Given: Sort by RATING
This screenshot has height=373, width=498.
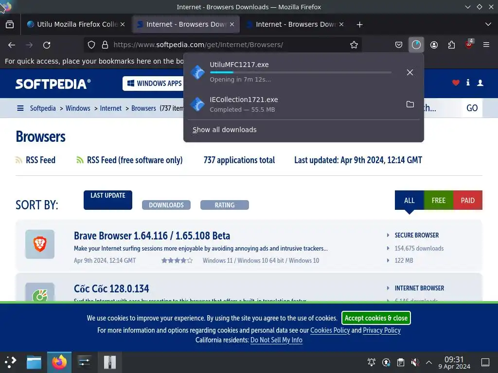Looking at the screenshot, I should coord(225,205).
